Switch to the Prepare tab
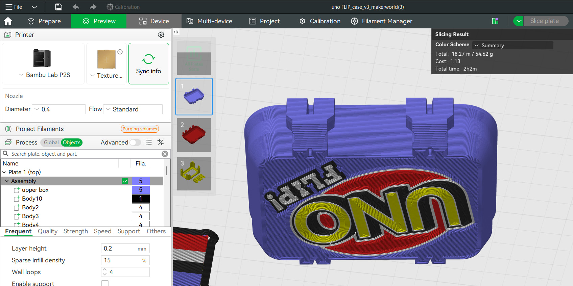This screenshot has height=286, width=573. point(44,21)
